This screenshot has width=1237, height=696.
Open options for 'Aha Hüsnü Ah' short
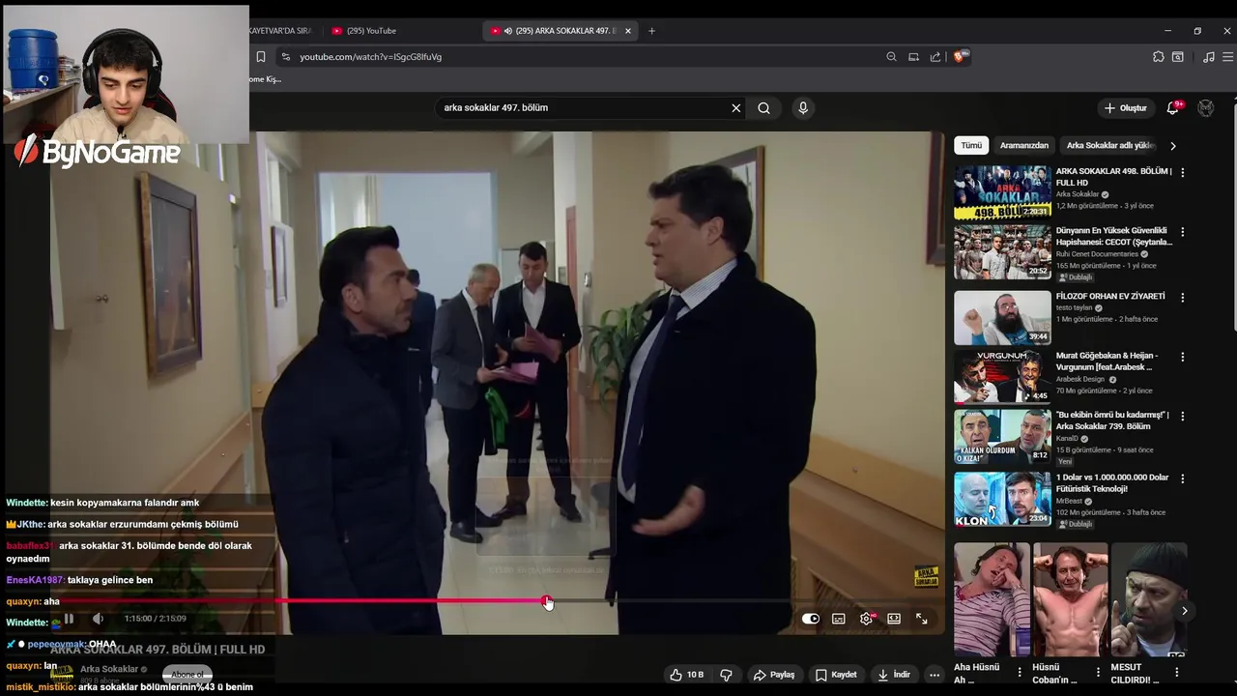point(1020,672)
